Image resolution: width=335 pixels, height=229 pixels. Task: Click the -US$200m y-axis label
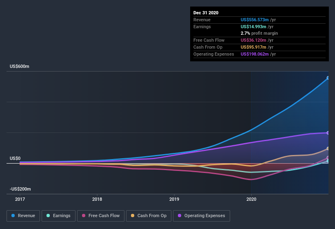point(20,189)
